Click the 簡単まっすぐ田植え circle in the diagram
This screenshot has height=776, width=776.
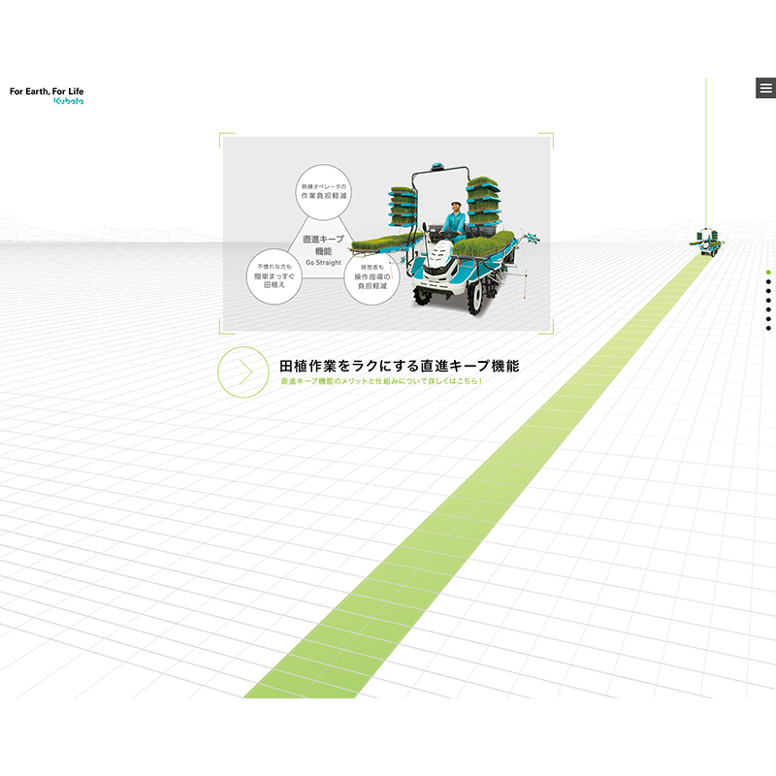(x=275, y=276)
